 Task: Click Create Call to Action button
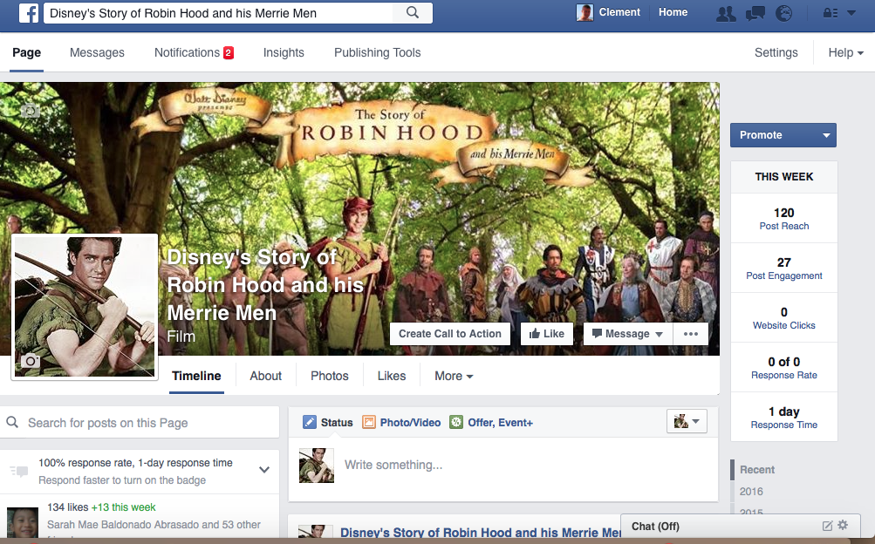[x=450, y=334]
